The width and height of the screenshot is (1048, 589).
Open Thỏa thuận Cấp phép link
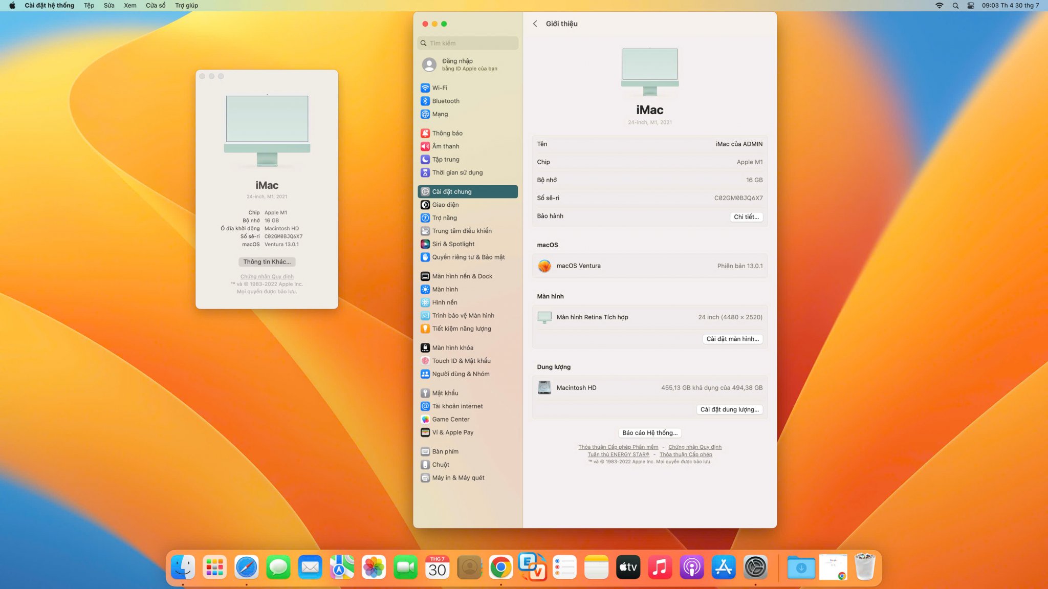(x=686, y=454)
